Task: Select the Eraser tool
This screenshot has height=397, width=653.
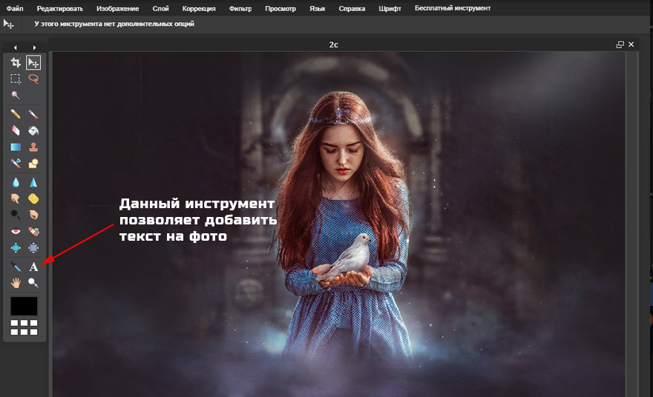Action: coord(16,130)
